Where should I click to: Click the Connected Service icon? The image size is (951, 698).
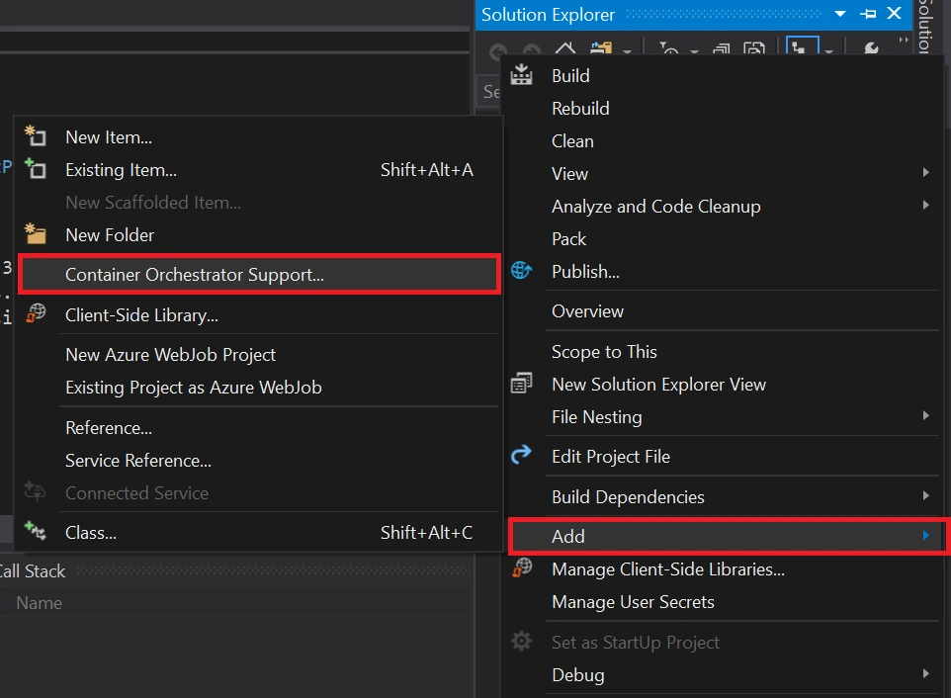[x=36, y=491]
